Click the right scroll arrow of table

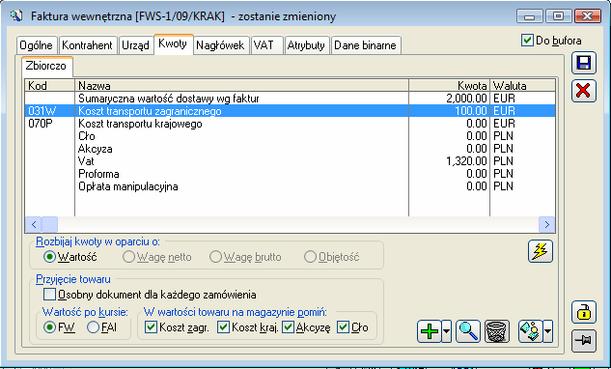click(x=546, y=224)
